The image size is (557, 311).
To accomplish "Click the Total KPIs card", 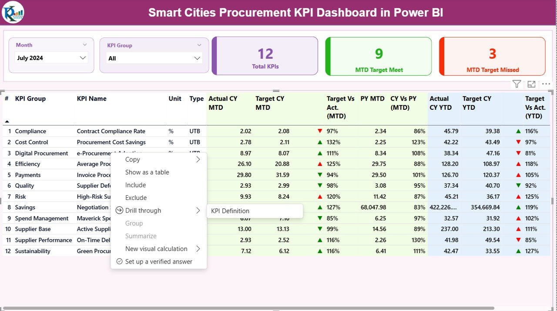I will [265, 56].
